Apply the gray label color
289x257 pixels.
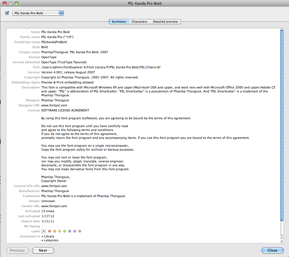(80, 231)
